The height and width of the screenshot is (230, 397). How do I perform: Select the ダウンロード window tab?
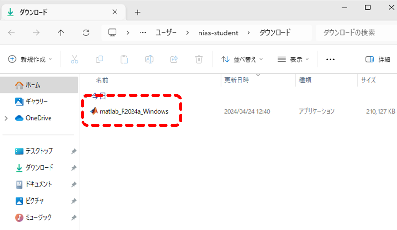pos(63,12)
